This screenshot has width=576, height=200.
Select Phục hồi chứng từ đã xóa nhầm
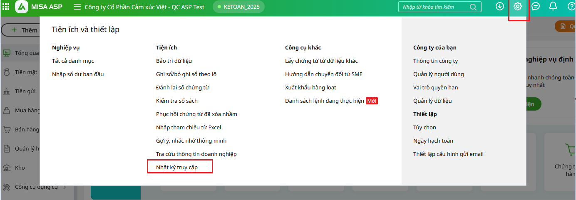pos(196,114)
